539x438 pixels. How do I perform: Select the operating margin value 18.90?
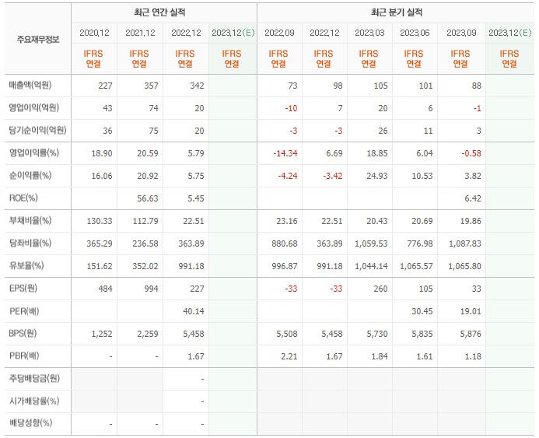click(x=102, y=153)
